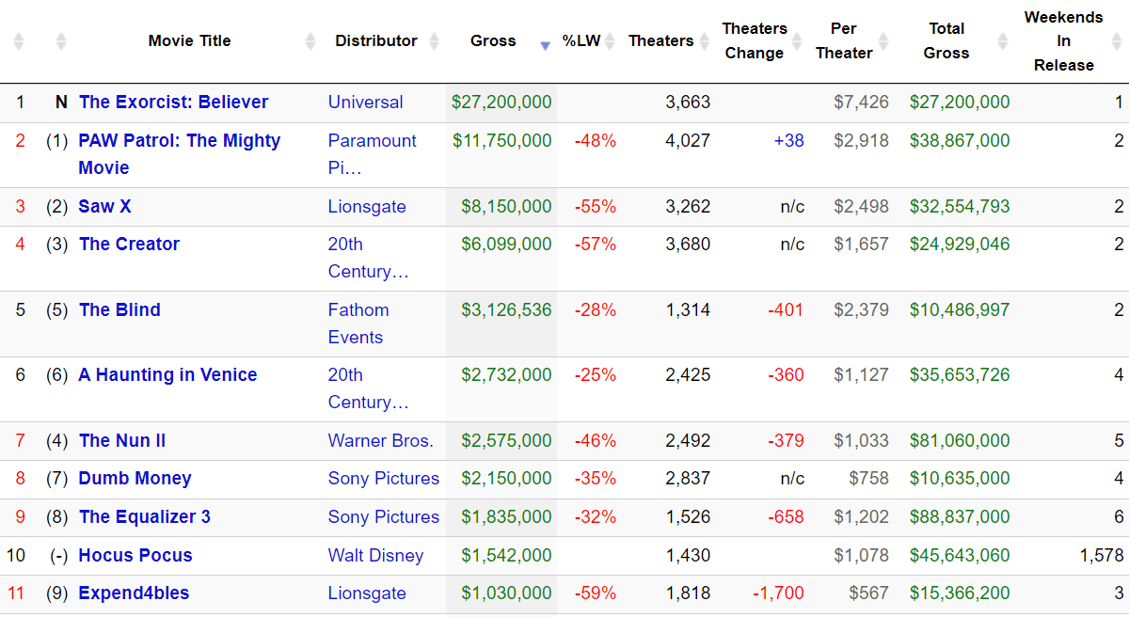Viewport: 1129px width, 617px height.
Task: Open The Blind movie link
Action: pyautogui.click(x=119, y=310)
